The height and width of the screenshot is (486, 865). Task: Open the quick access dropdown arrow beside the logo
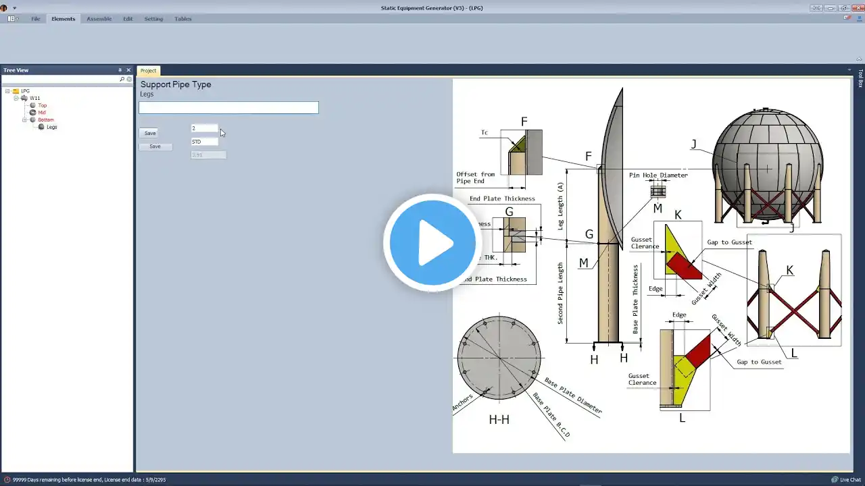point(14,8)
